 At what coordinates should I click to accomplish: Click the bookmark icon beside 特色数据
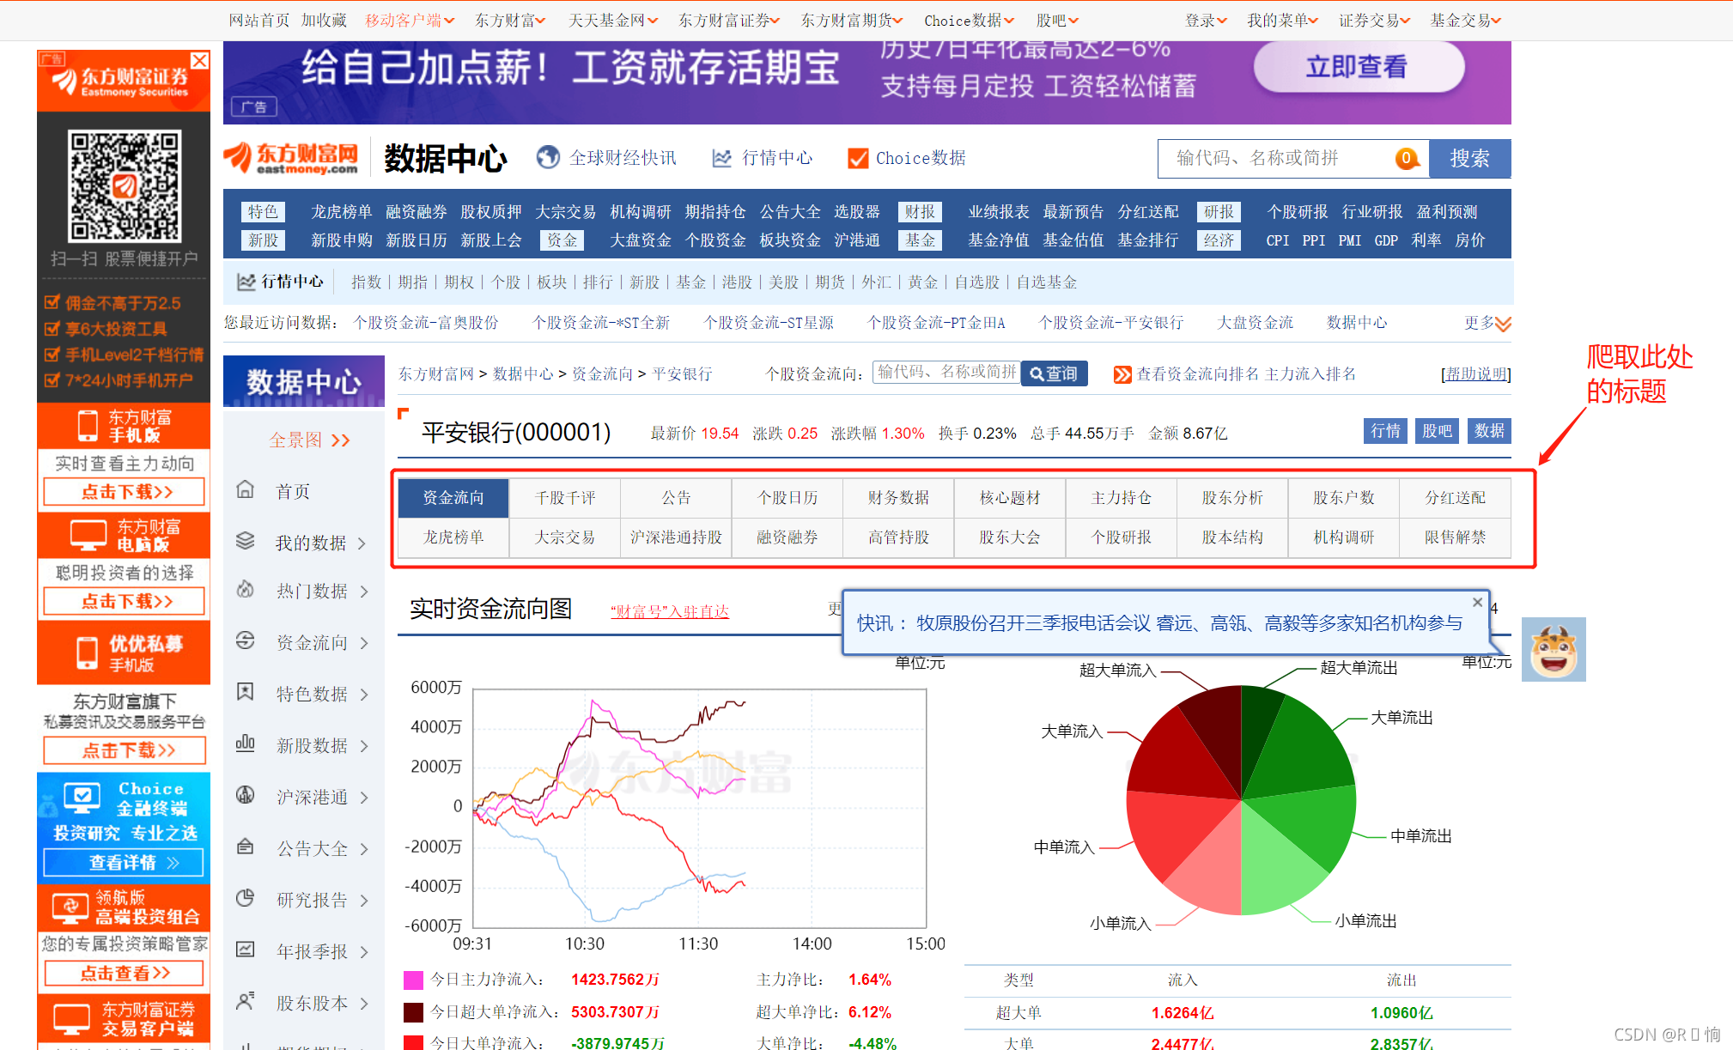click(x=246, y=692)
